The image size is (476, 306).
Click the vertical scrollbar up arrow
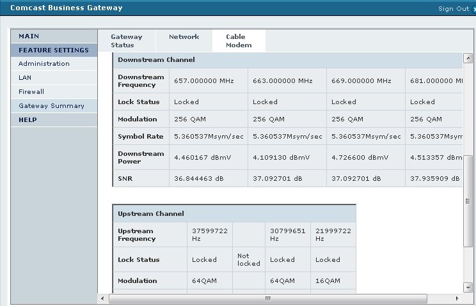[x=468, y=57]
